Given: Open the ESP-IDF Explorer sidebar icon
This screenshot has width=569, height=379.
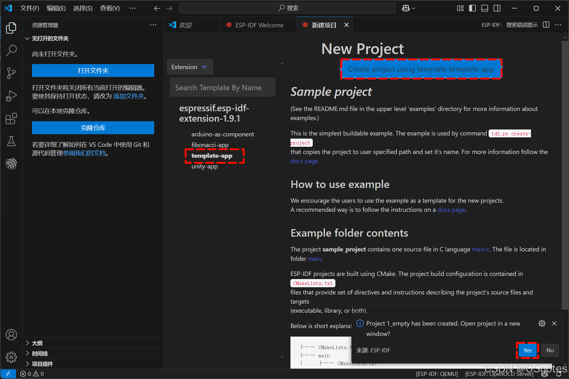Looking at the screenshot, I should click(11, 164).
